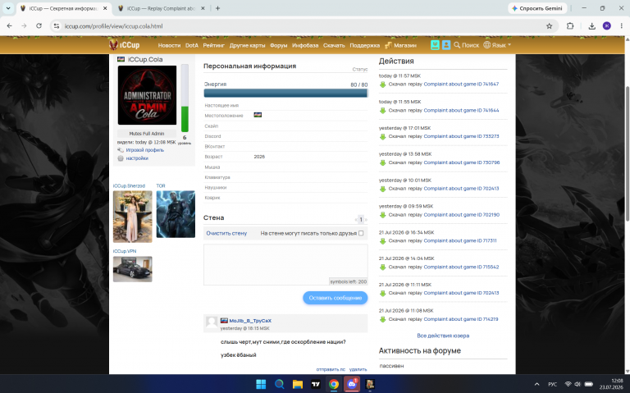Open Complaint about game ID 714219 link
The width and height of the screenshot is (630, 393).
461,319
